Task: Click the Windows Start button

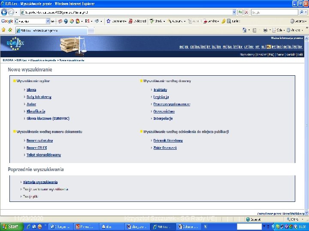Action: pos(11,227)
